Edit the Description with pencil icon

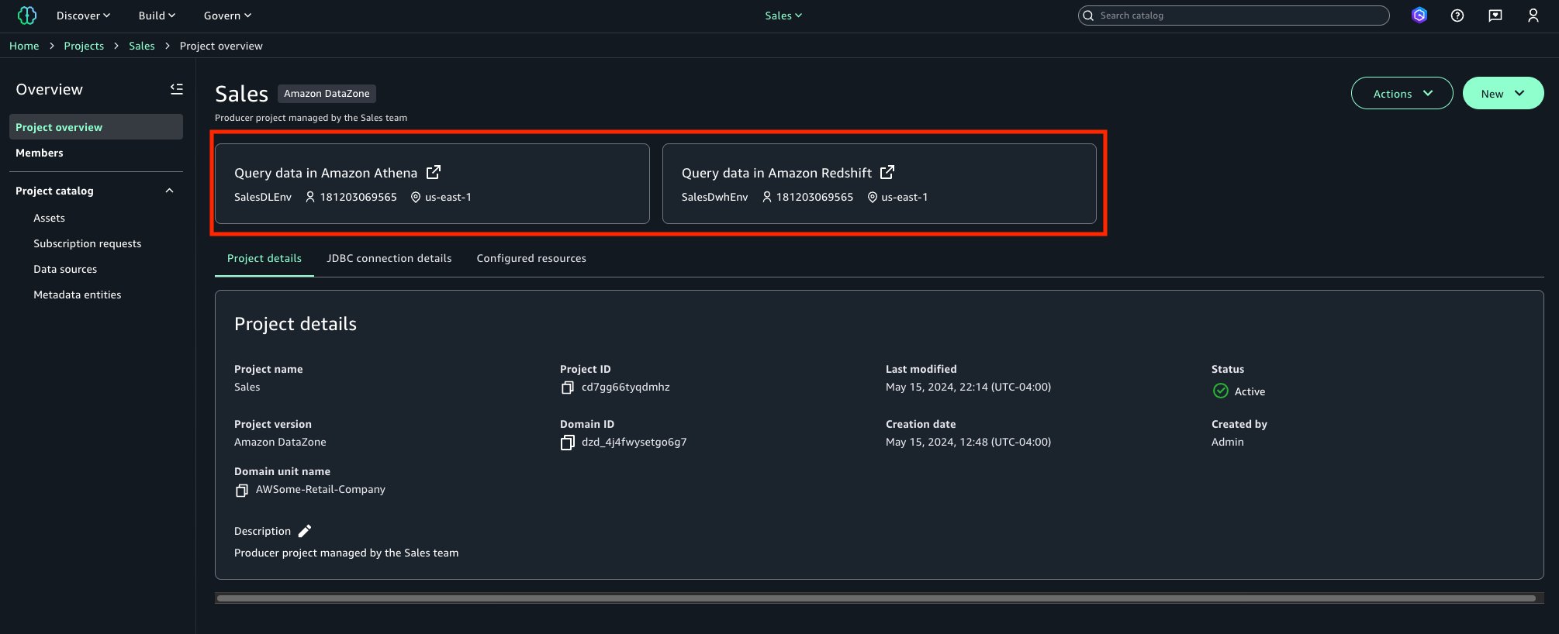point(305,531)
